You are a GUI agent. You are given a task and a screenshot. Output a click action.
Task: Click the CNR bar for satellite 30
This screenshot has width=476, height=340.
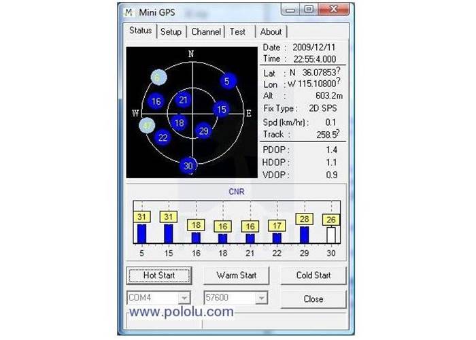pos(331,235)
